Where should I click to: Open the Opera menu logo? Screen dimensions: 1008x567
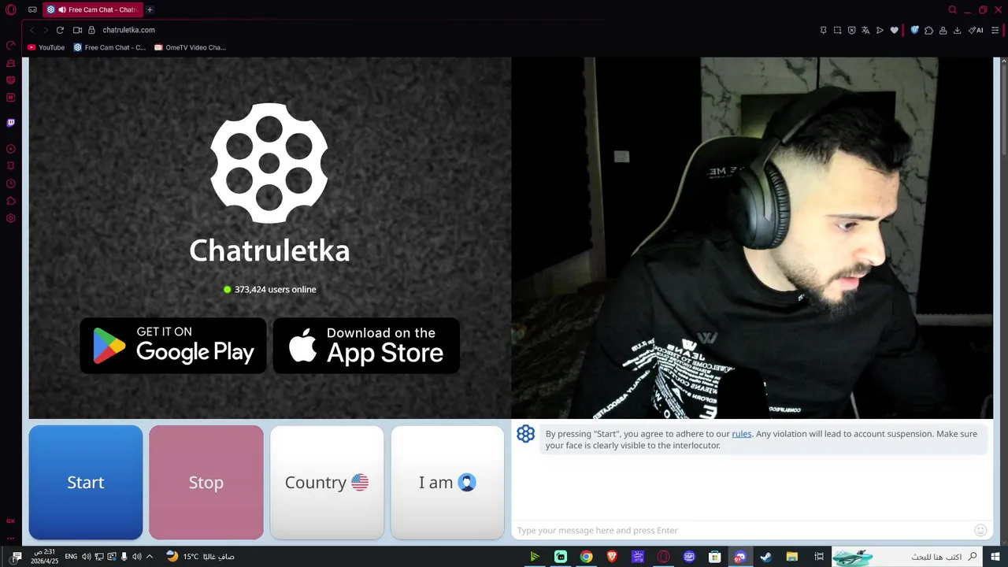(11, 9)
